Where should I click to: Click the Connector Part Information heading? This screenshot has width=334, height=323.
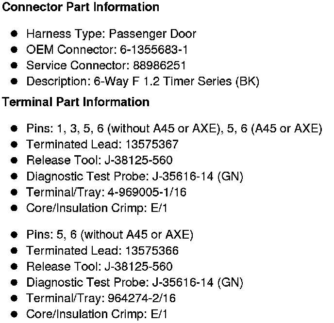click(81, 7)
